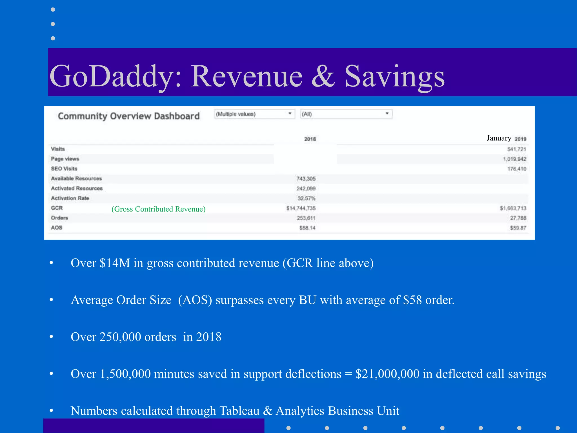This screenshot has height=433, width=577.
Task: Select the Available Resources row label
Action: (76, 178)
